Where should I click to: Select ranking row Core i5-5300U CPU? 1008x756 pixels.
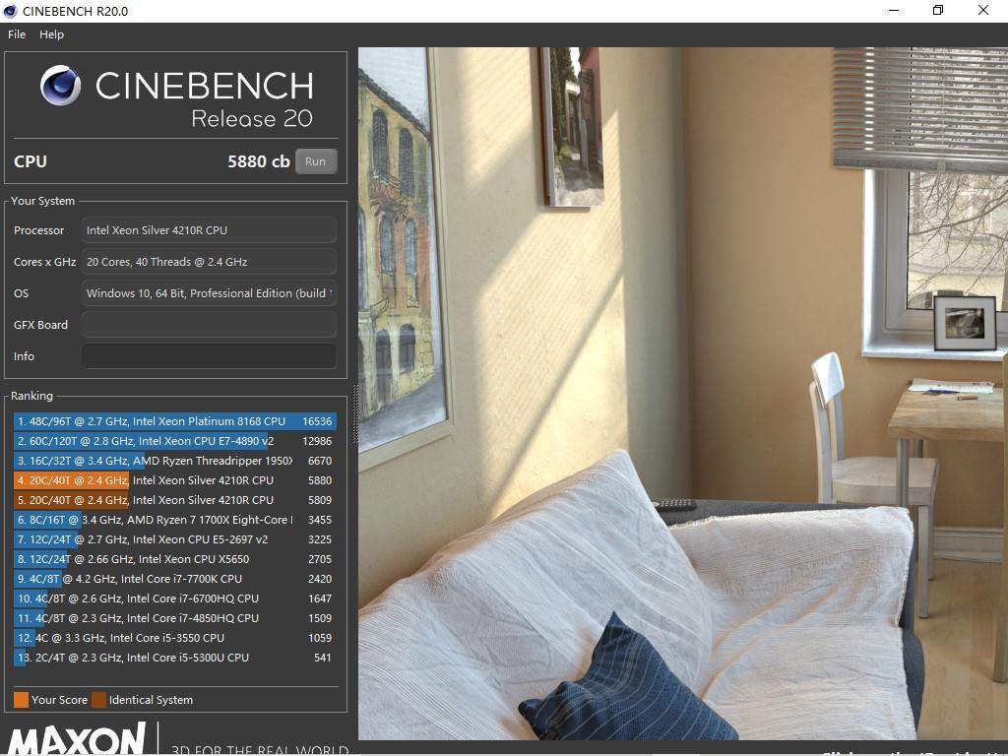175,659
